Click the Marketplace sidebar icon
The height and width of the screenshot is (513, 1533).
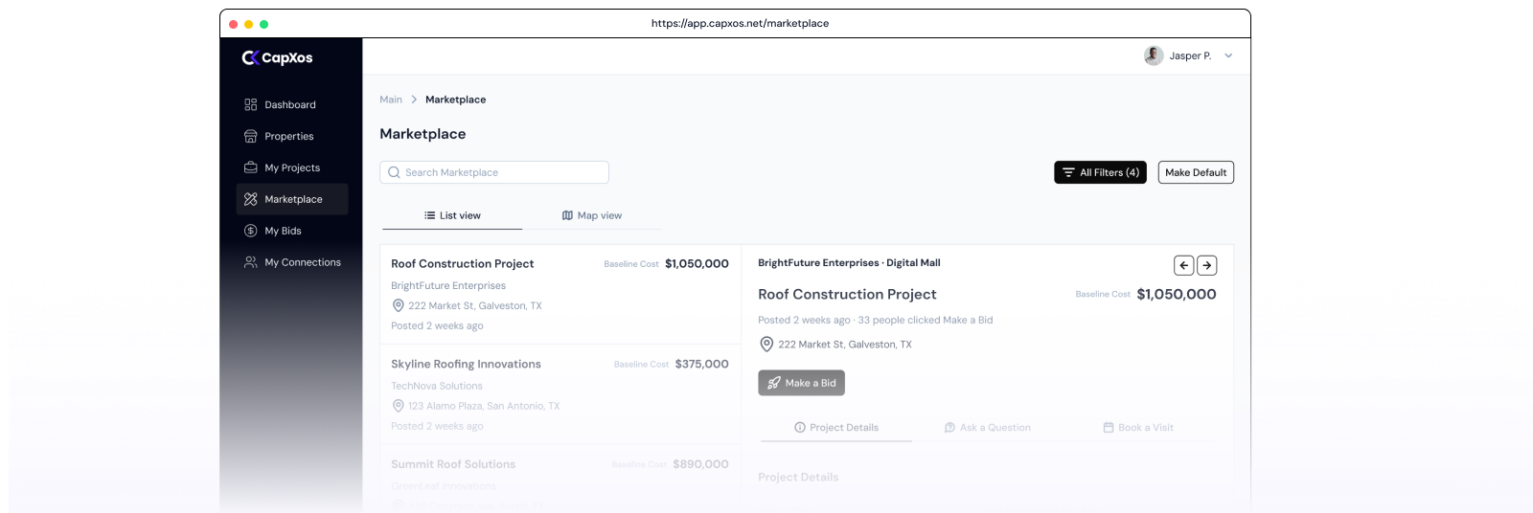[x=251, y=199]
